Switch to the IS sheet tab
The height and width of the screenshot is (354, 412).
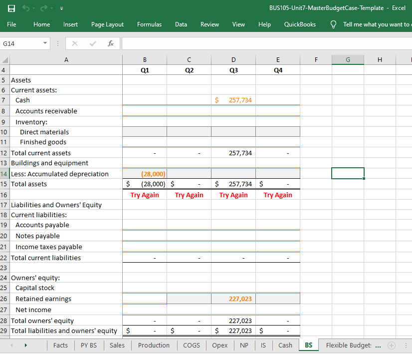[263, 346]
